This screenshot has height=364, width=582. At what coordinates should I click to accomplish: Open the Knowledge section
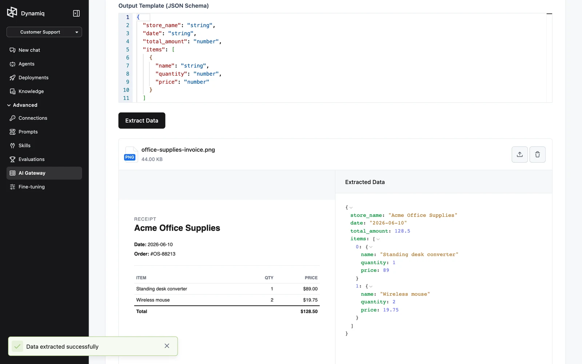pos(44,91)
